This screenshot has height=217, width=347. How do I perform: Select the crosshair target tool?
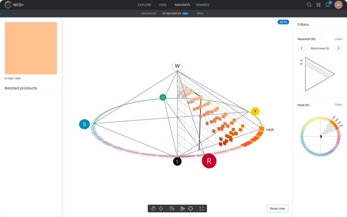tap(161, 209)
